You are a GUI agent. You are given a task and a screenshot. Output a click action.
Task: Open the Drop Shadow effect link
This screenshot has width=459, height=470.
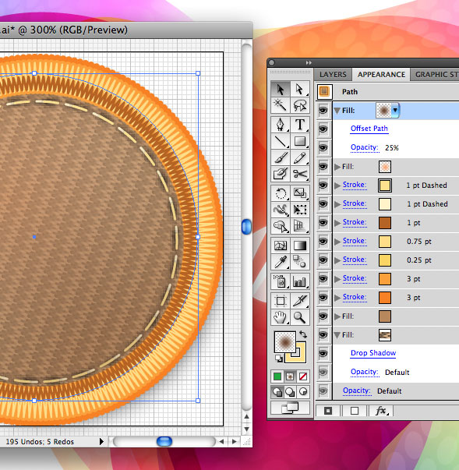373,353
